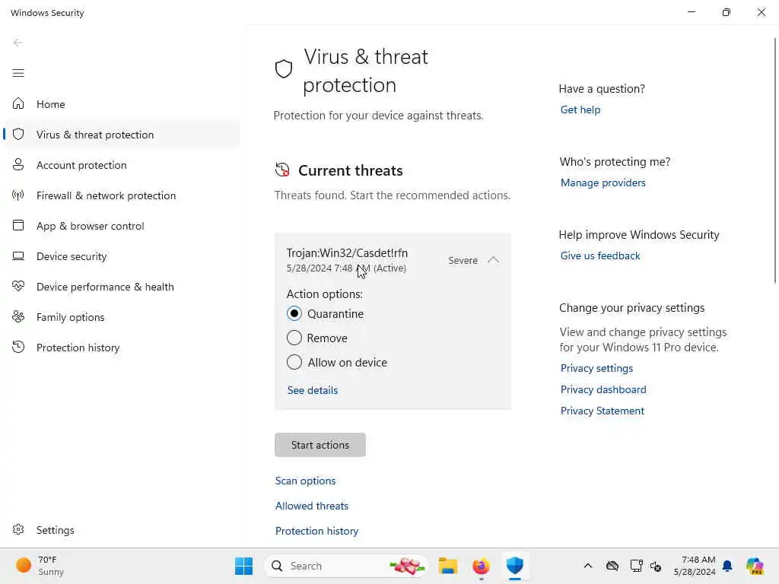
Task: Click Manage providers link
Action: 603,182
